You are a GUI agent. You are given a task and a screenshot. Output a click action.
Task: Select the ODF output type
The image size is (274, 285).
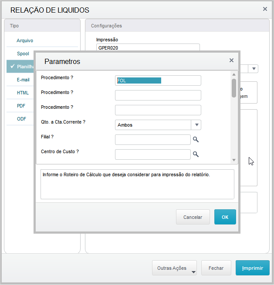click(x=20, y=119)
